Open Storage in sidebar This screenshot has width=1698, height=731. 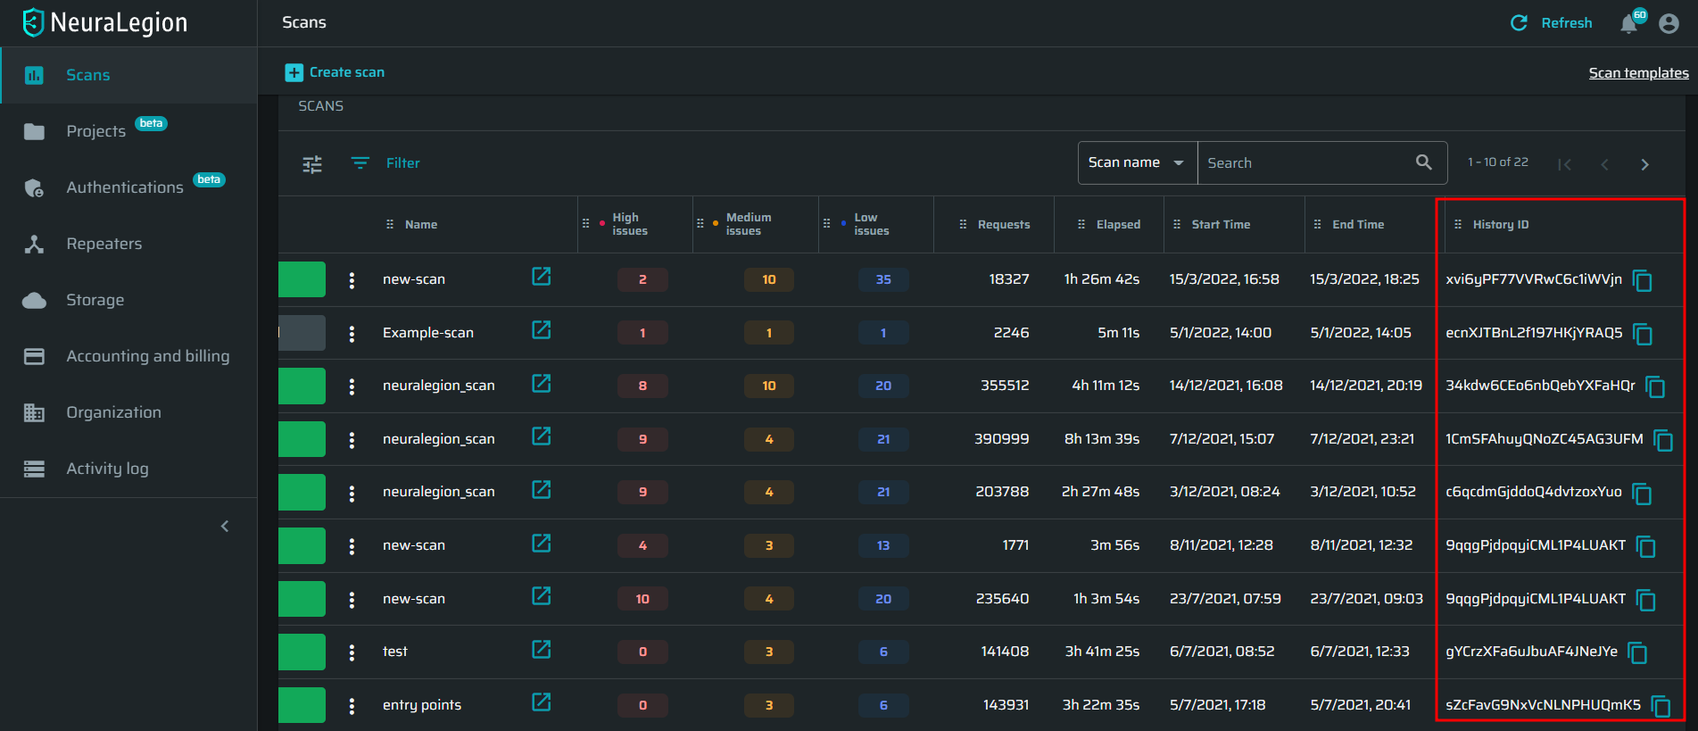pyautogui.click(x=128, y=300)
